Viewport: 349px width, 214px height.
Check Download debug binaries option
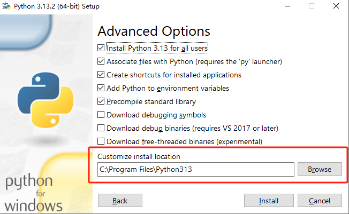[101, 128]
